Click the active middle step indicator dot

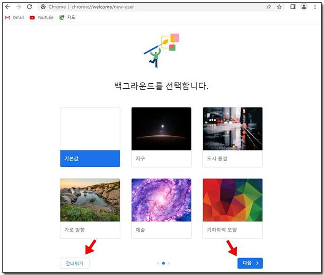tap(164, 263)
